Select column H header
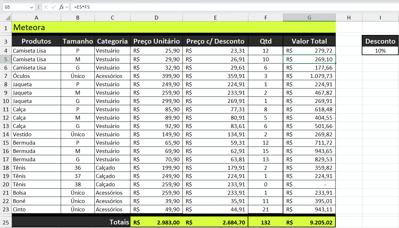The image size is (399, 228). pos(349,18)
